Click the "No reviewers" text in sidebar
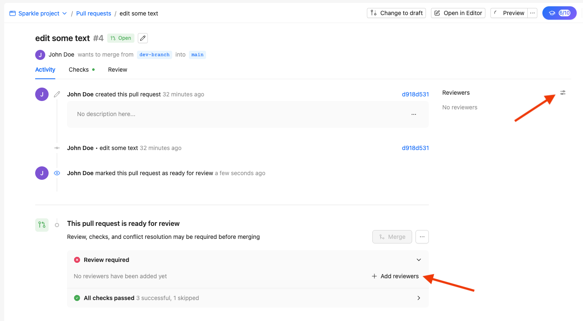This screenshot has height=321, width=583. click(460, 107)
